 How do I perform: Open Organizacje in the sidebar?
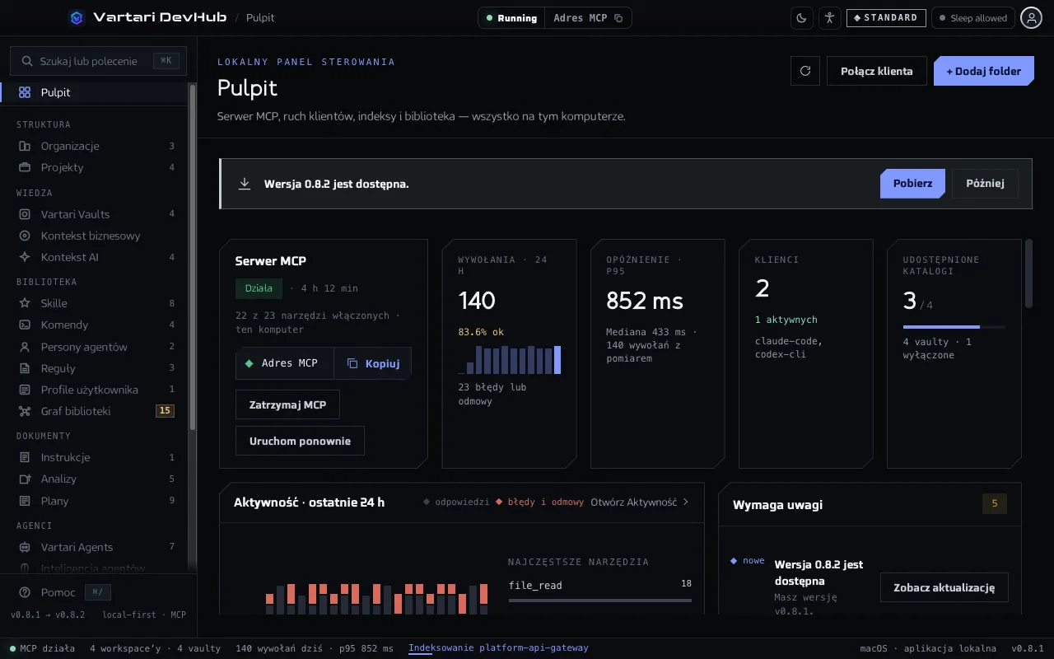point(95,146)
